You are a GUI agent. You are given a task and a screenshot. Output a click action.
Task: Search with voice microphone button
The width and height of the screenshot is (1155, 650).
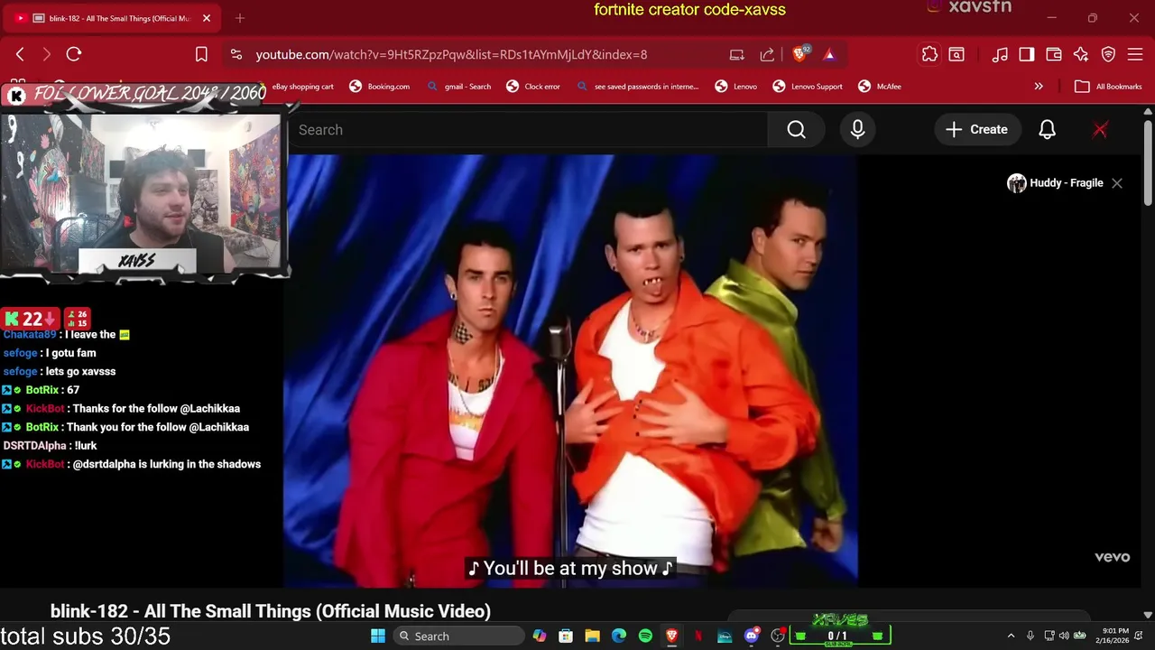857,130
